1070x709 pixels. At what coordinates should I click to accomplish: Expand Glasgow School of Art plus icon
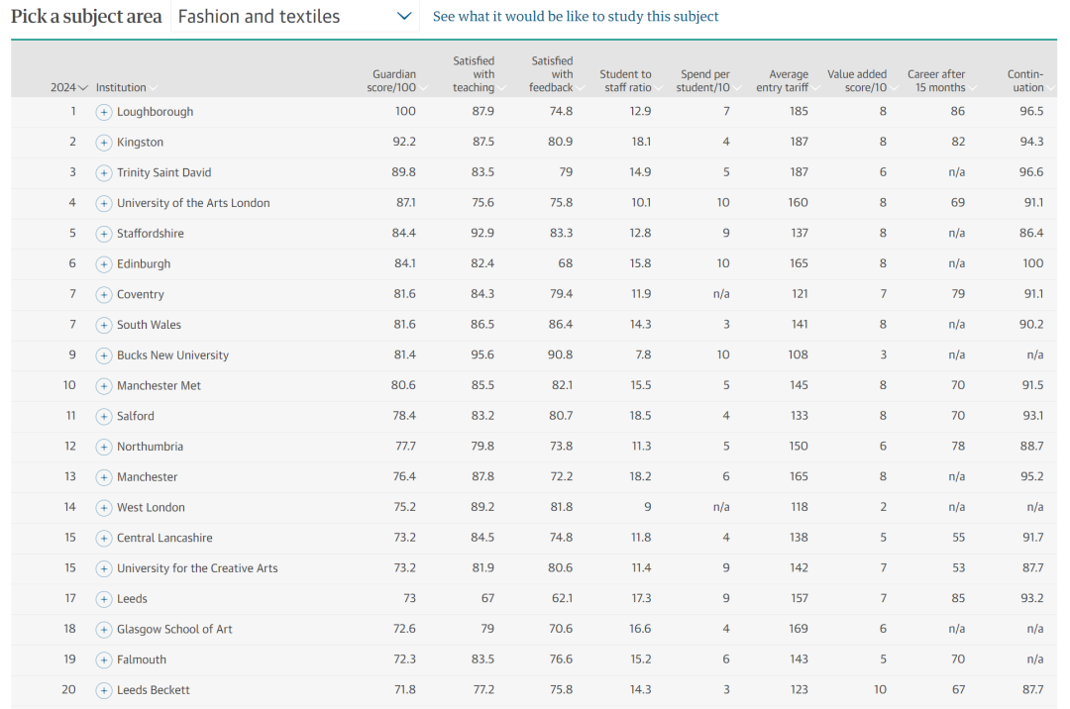(x=104, y=630)
